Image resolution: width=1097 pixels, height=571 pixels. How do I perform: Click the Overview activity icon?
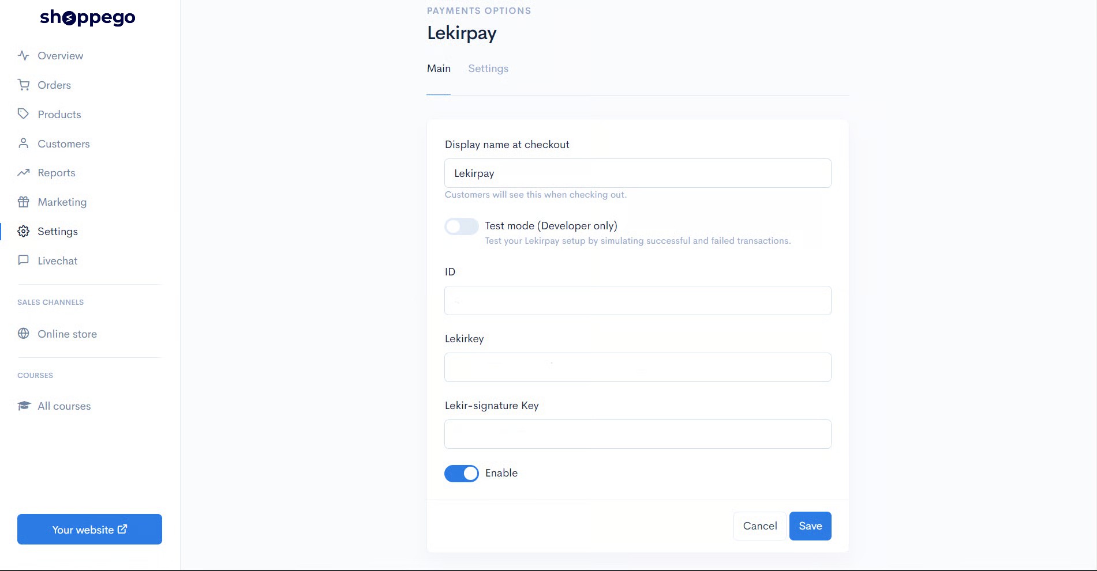[x=23, y=56]
